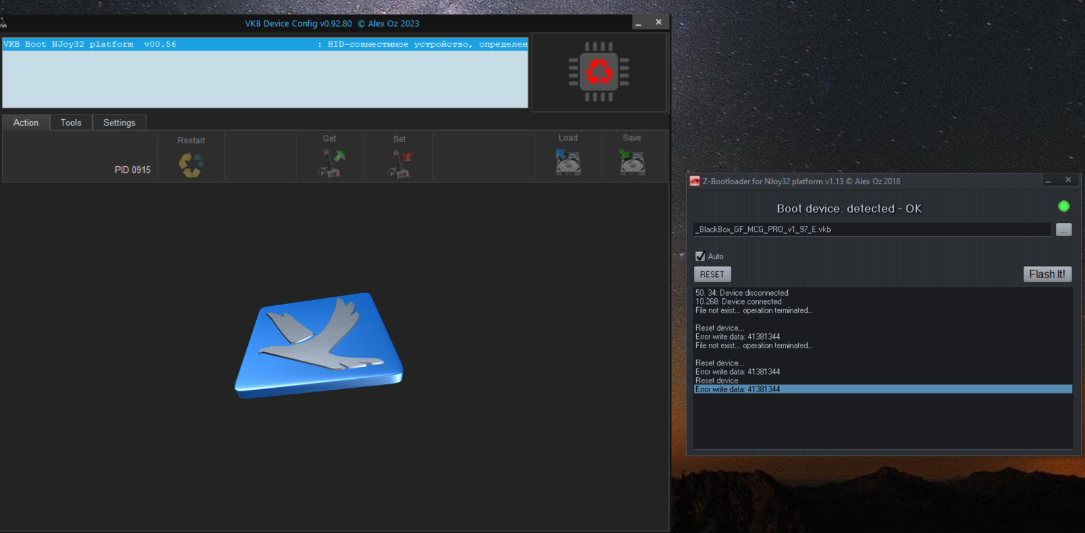1085x533 pixels.
Task: Click the red chip firmware icon
Action: point(599,72)
